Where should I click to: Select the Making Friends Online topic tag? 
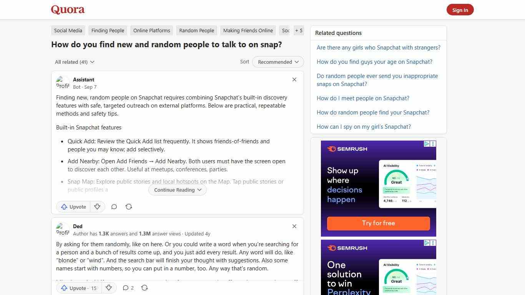tap(248, 30)
